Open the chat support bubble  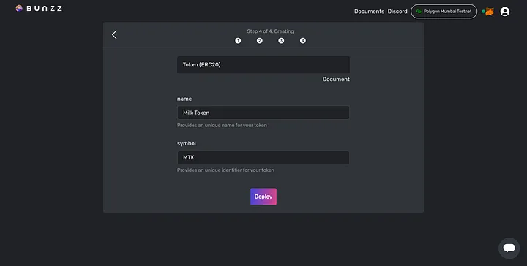point(509,248)
